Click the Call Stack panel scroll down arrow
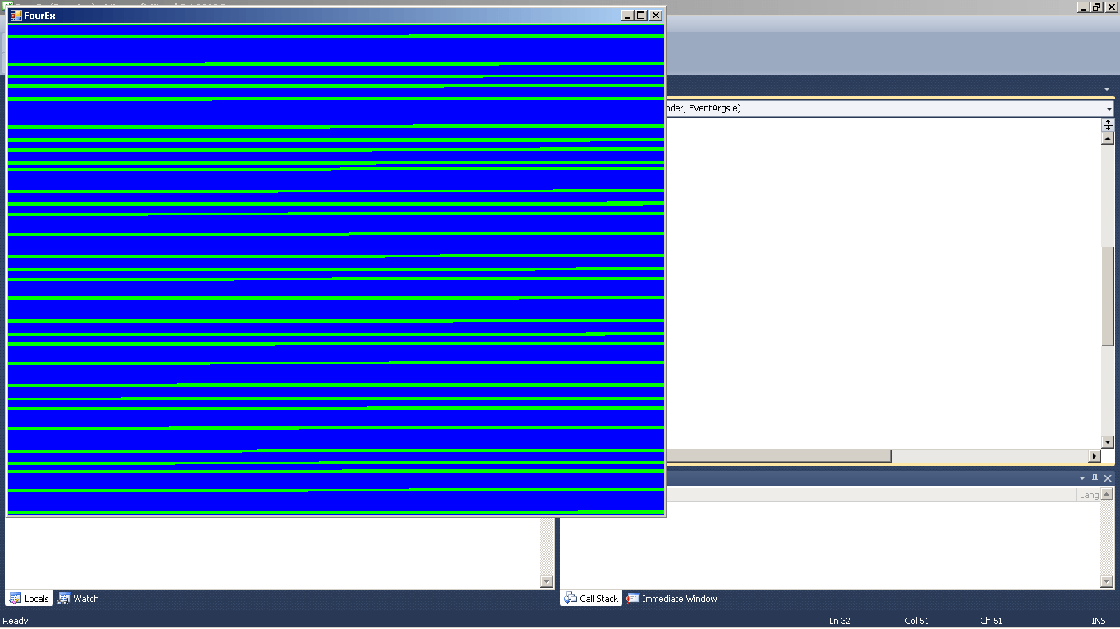 [x=1108, y=581]
